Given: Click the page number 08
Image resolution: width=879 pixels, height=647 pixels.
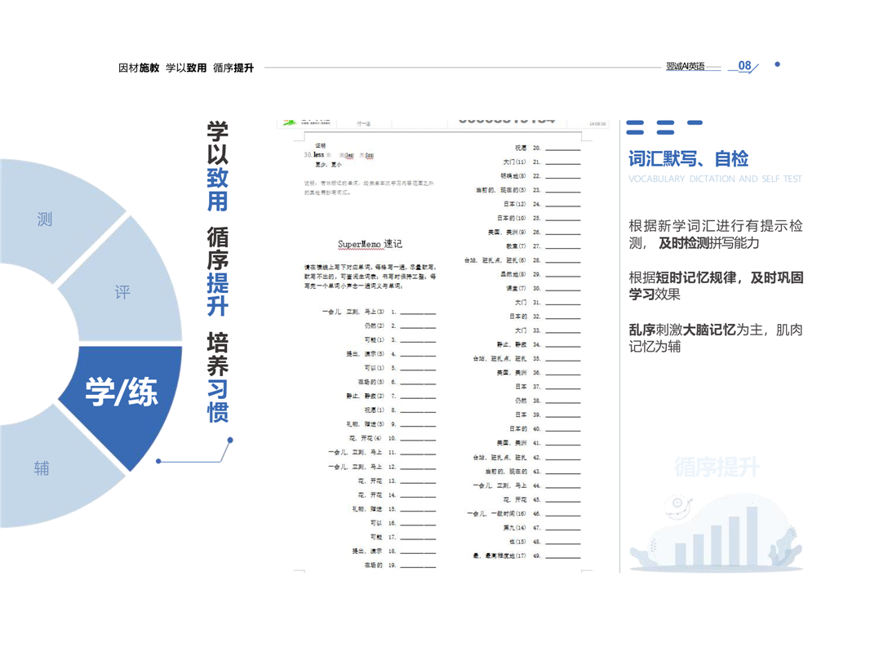Looking at the screenshot, I should tap(744, 66).
